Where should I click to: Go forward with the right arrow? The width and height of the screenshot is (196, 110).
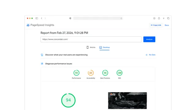tap(45, 18)
